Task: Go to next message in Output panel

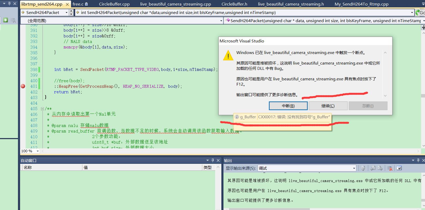Action: 380,168
